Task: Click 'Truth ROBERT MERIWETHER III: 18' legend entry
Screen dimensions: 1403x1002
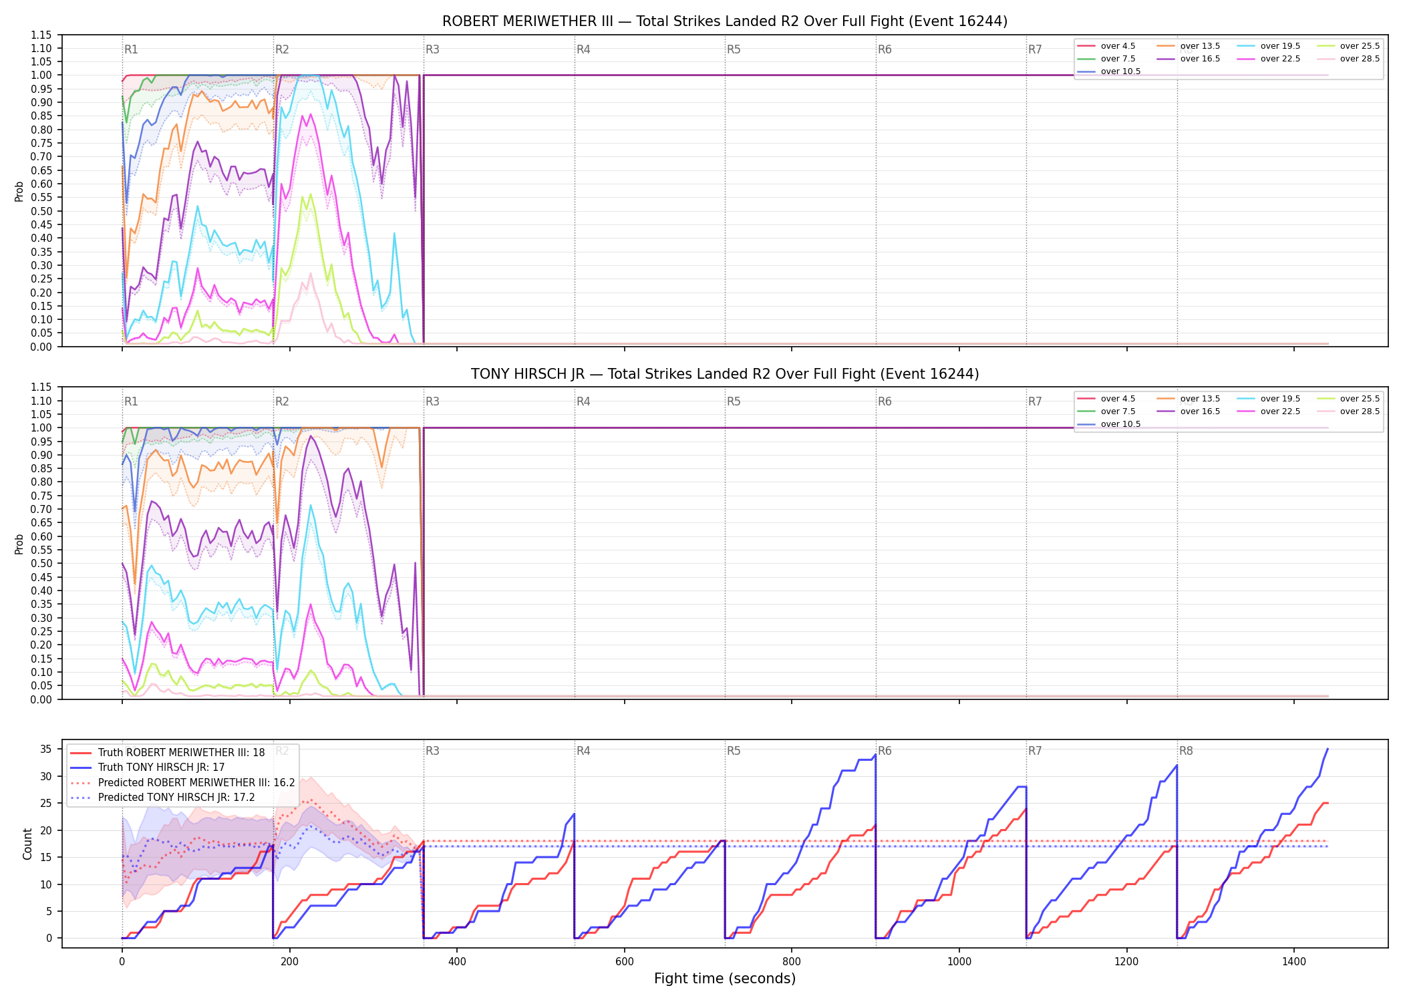Action: tap(168, 753)
